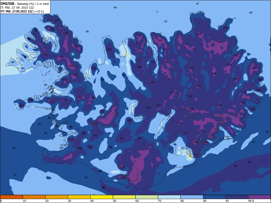The height and width of the screenshot is (203, 271).
Task: Click the '10' legend tick label
Action: 24,201
